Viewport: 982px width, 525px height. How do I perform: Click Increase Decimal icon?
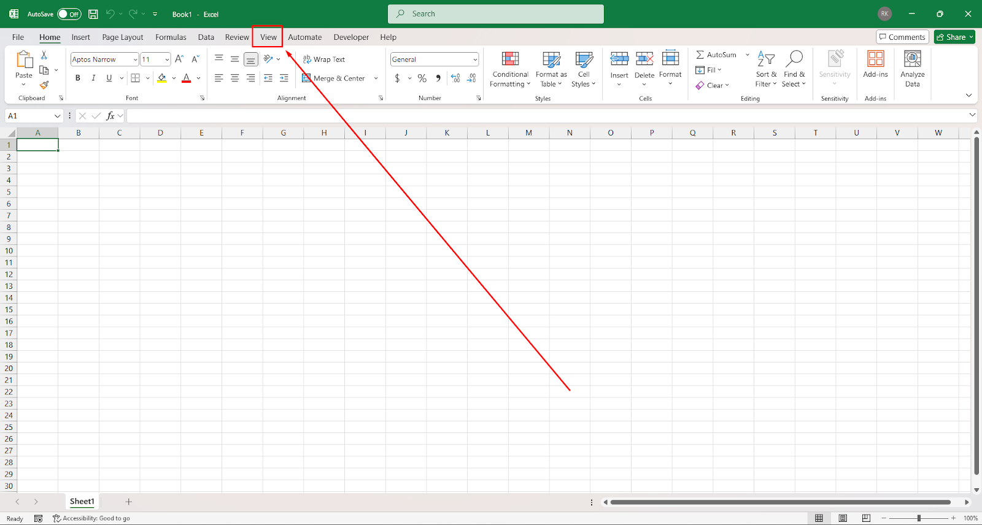coord(455,78)
